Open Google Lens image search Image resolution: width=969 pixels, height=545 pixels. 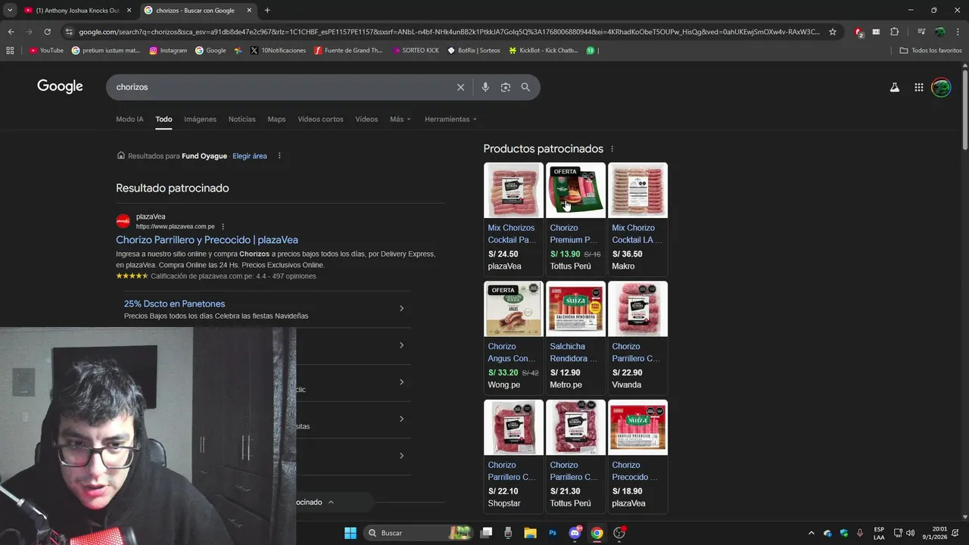[x=506, y=87]
